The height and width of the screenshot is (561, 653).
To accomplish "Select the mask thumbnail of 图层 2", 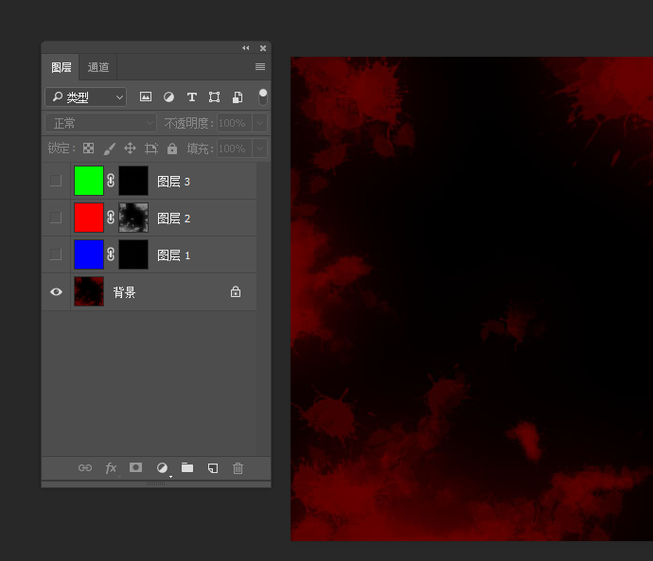I will click(x=133, y=218).
